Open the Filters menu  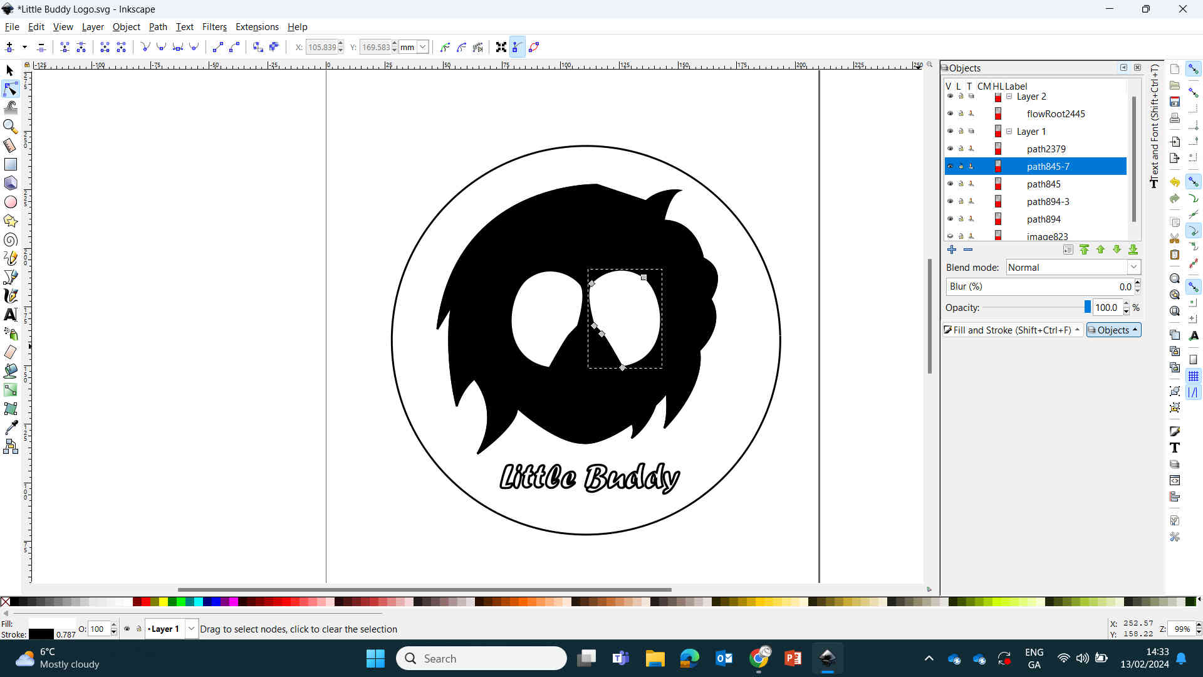(214, 27)
